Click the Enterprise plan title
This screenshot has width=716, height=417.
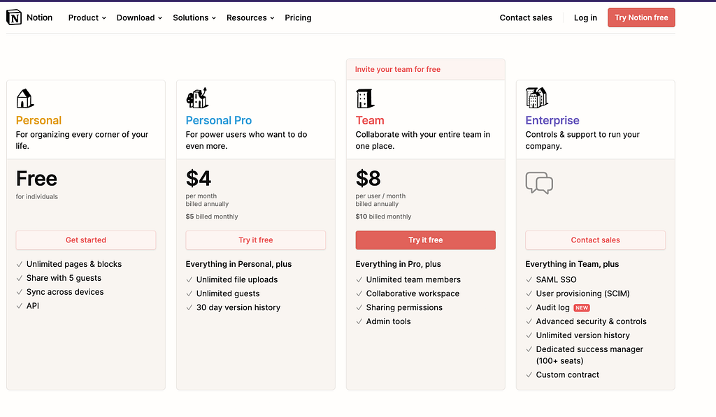pyautogui.click(x=552, y=120)
